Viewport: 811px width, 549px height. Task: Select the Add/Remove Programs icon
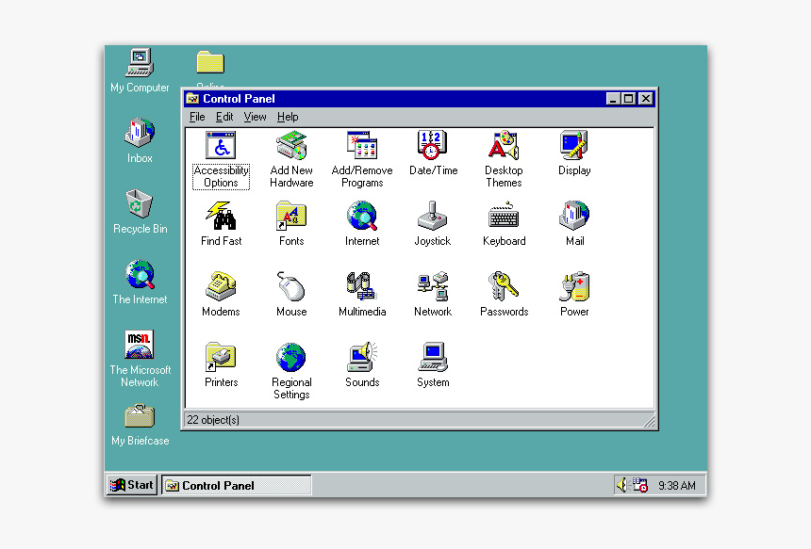pyautogui.click(x=362, y=147)
